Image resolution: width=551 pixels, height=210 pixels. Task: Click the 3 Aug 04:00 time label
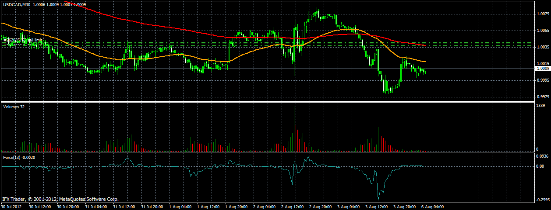point(348,207)
